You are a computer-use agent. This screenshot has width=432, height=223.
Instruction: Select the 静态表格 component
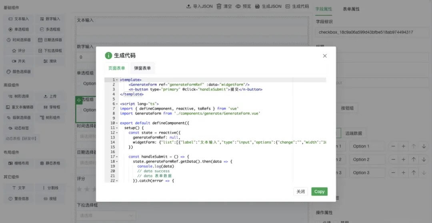(x=50, y=163)
